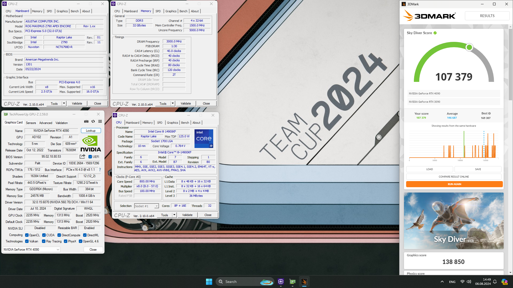The image size is (513, 288).
Task: Open the GPU selector NVIDIA GeForce RTX 4090
Action: click(32, 250)
